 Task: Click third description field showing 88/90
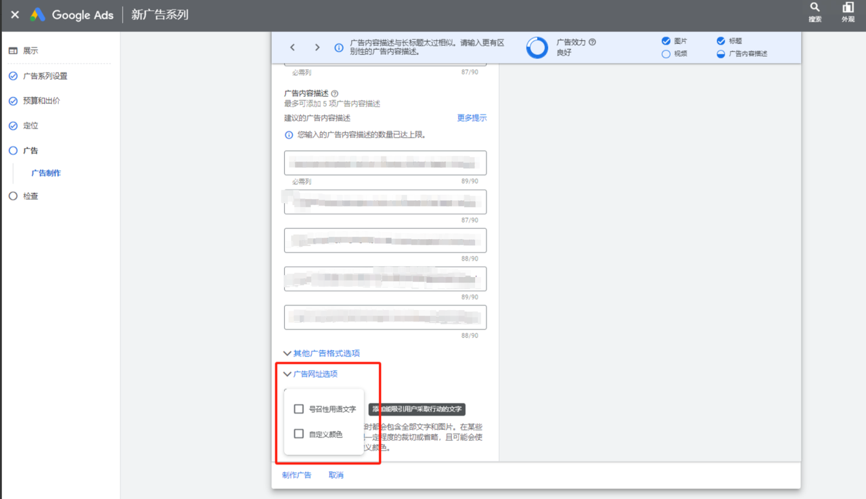(385, 240)
